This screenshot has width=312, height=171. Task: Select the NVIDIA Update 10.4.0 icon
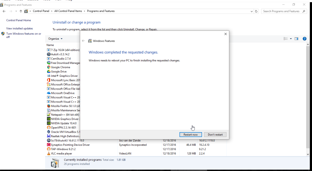tap(49, 123)
